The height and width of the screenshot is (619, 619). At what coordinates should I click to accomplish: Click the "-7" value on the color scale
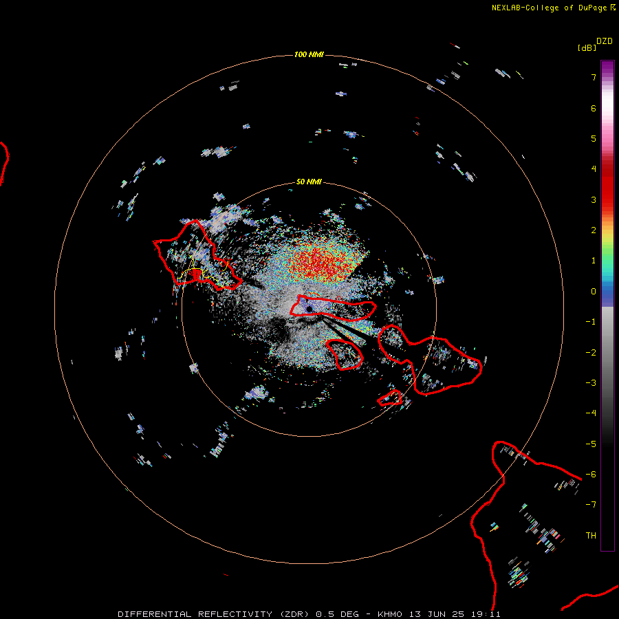[x=591, y=505]
